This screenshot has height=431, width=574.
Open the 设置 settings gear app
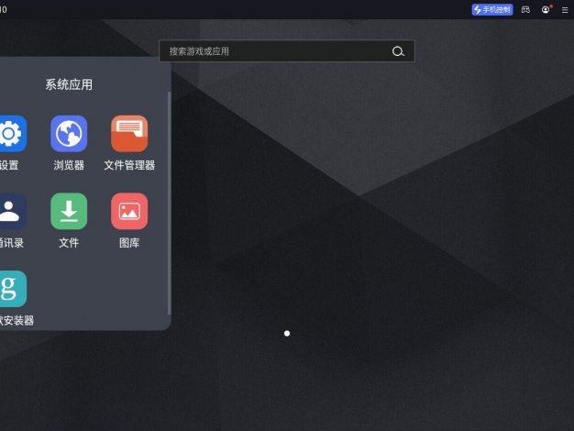[13, 134]
